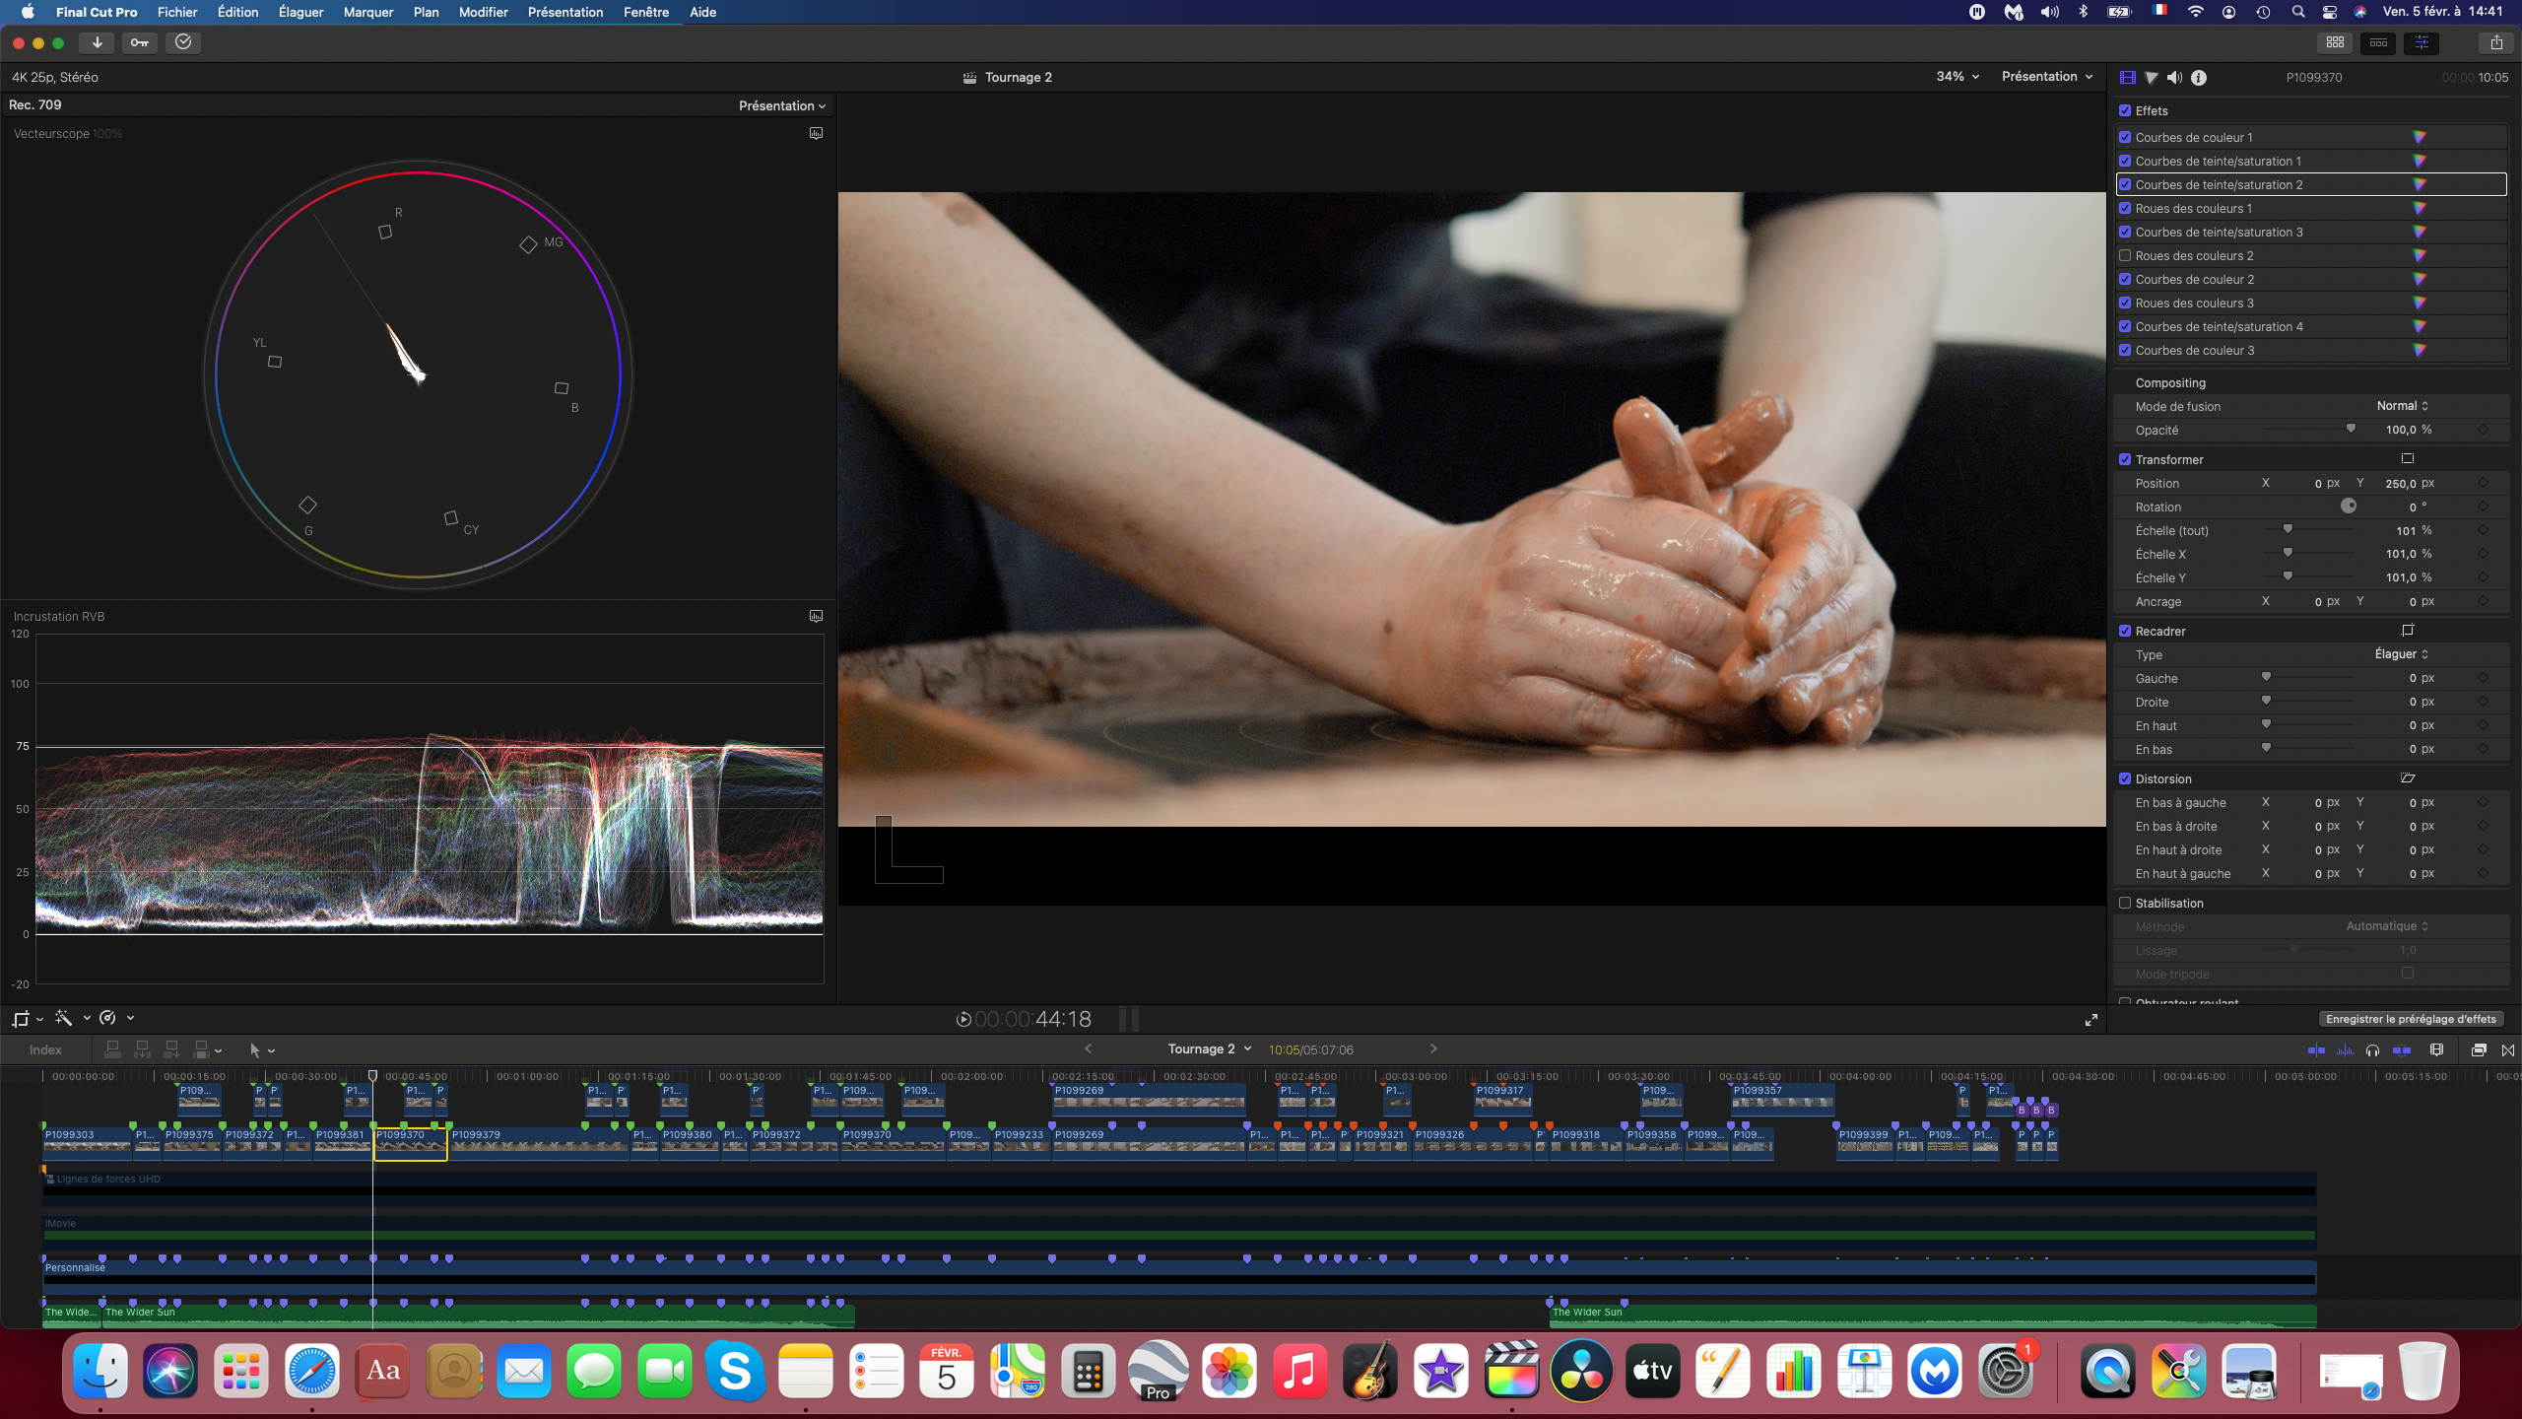Open the Fenêtre menu

[646, 12]
